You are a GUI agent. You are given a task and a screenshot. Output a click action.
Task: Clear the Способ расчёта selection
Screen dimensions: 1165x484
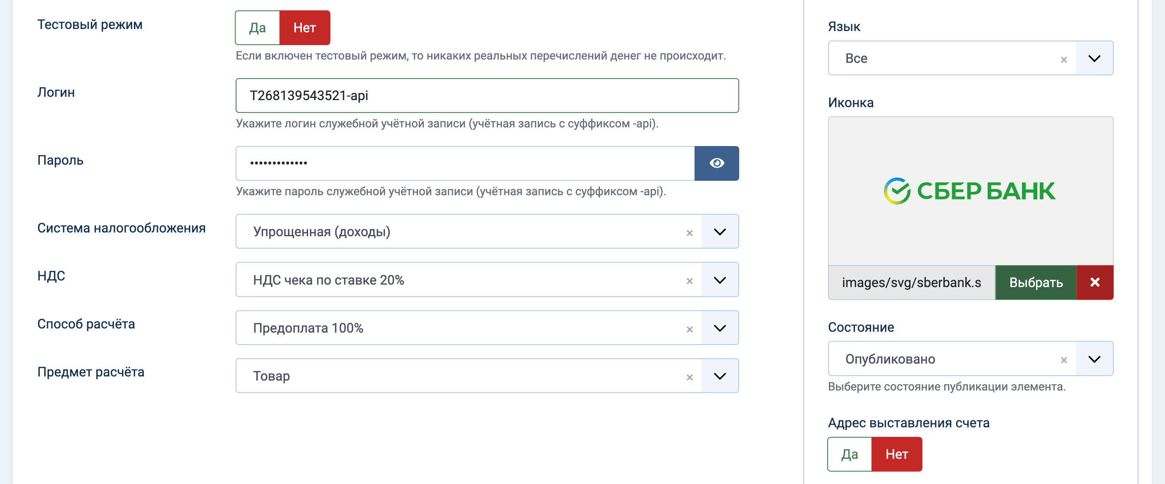coord(689,329)
